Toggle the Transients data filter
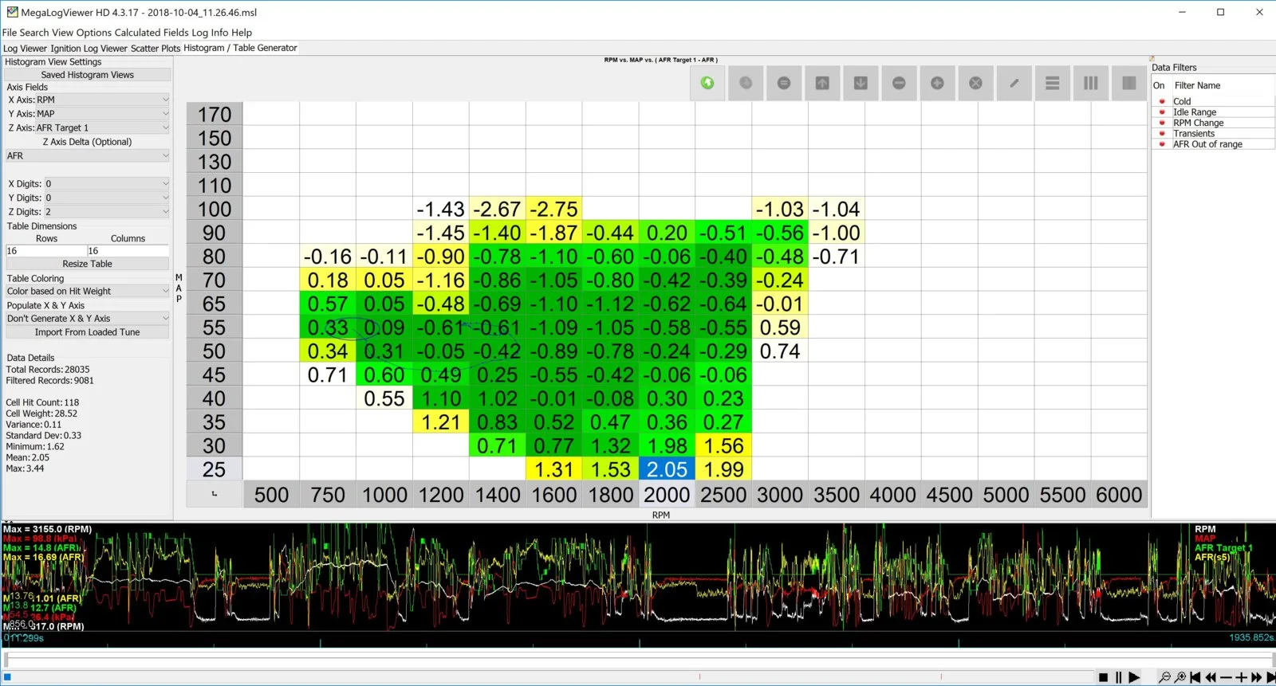1276x686 pixels. tap(1162, 134)
